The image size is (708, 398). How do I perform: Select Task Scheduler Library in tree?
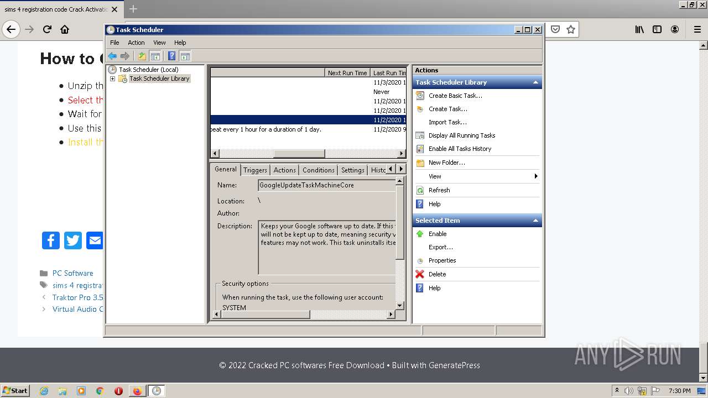(x=159, y=78)
